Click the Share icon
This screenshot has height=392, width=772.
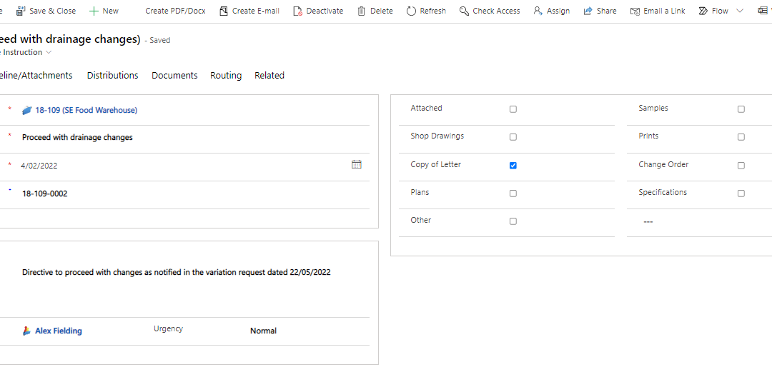click(588, 11)
